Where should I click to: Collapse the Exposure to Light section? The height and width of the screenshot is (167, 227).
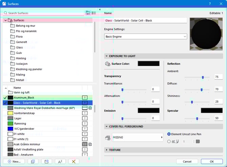(x=107, y=56)
